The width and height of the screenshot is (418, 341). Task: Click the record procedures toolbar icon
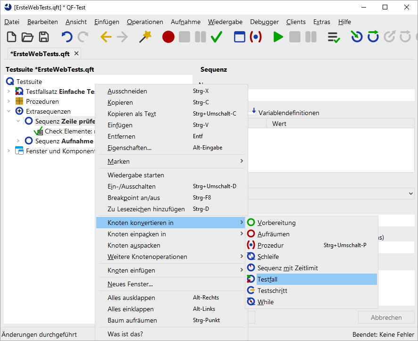256,37
